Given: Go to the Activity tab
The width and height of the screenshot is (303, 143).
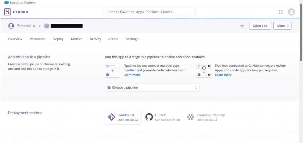Looking at the screenshot, I should tap(95, 39).
